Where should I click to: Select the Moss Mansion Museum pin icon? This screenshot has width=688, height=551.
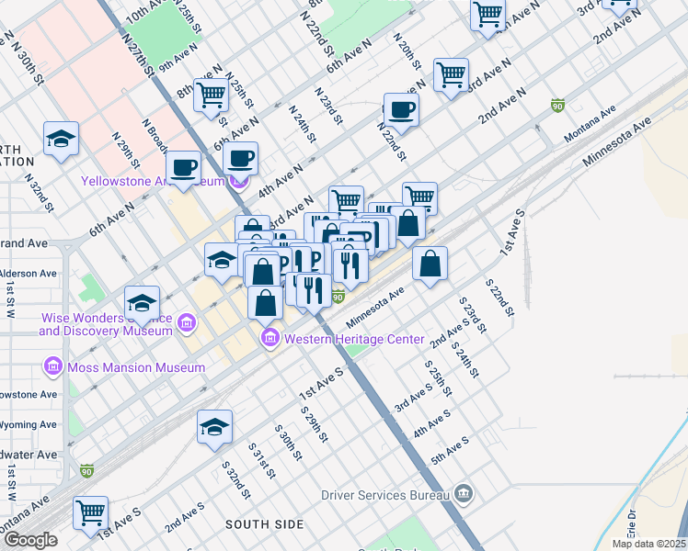tap(53, 367)
